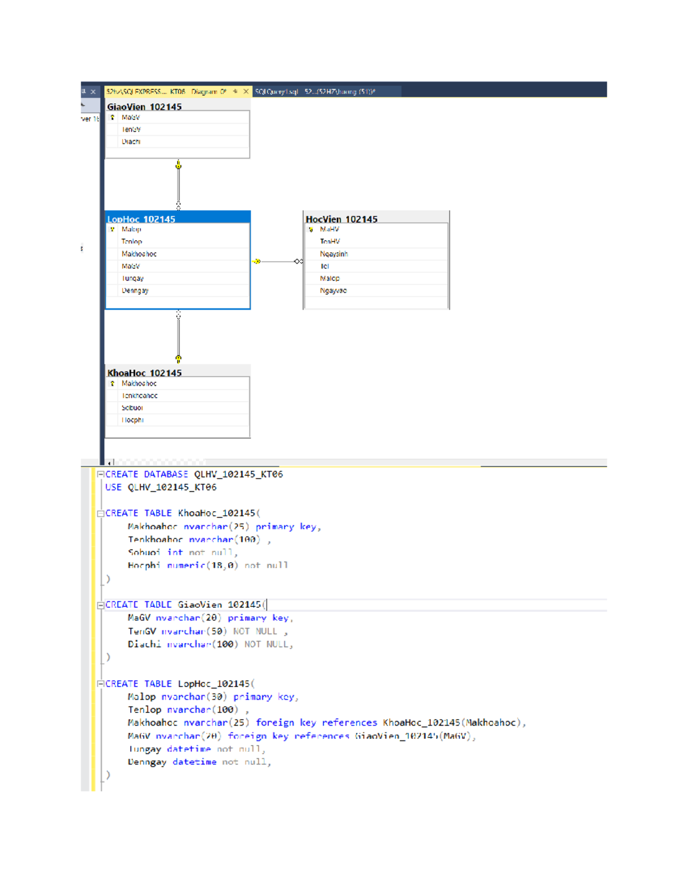Select key endpoint above KhoaHoc table
The height and width of the screenshot is (890, 688).
[x=178, y=359]
